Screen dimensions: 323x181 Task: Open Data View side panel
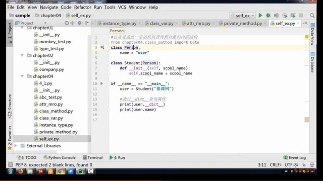(x=312, y=35)
